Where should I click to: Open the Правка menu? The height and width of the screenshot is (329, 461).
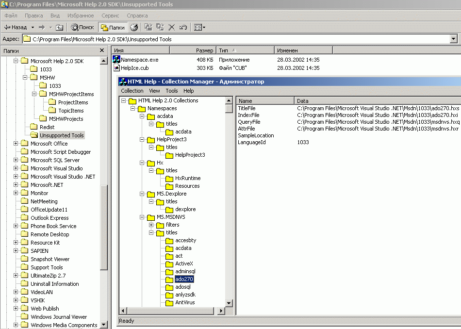[34, 16]
